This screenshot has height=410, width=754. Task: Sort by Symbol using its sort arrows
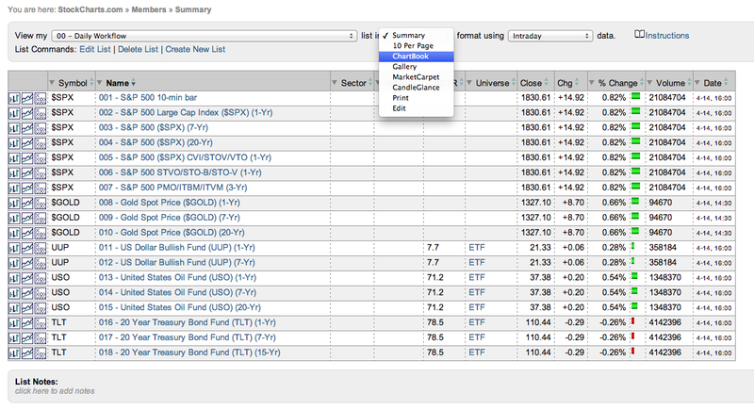coord(91,83)
